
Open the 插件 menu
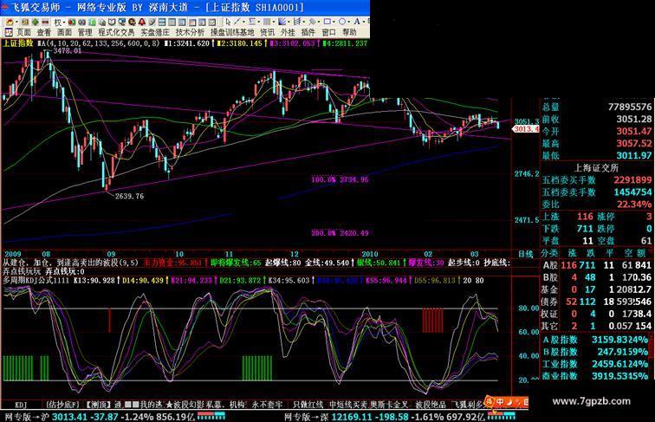pyautogui.click(x=308, y=32)
